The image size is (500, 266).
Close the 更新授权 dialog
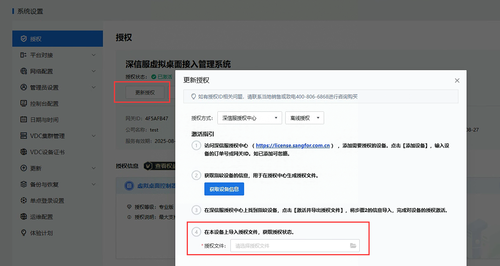457,80
